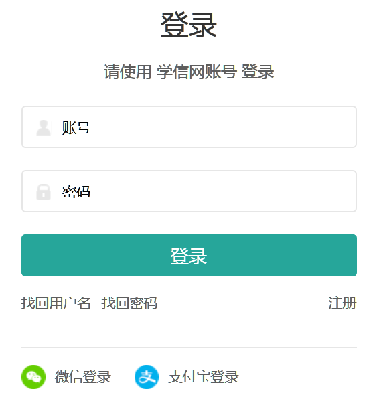The height and width of the screenshot is (397, 379).
Task: Click the 请使用 学信网账号 登录 subtitle
Action: pos(189,72)
